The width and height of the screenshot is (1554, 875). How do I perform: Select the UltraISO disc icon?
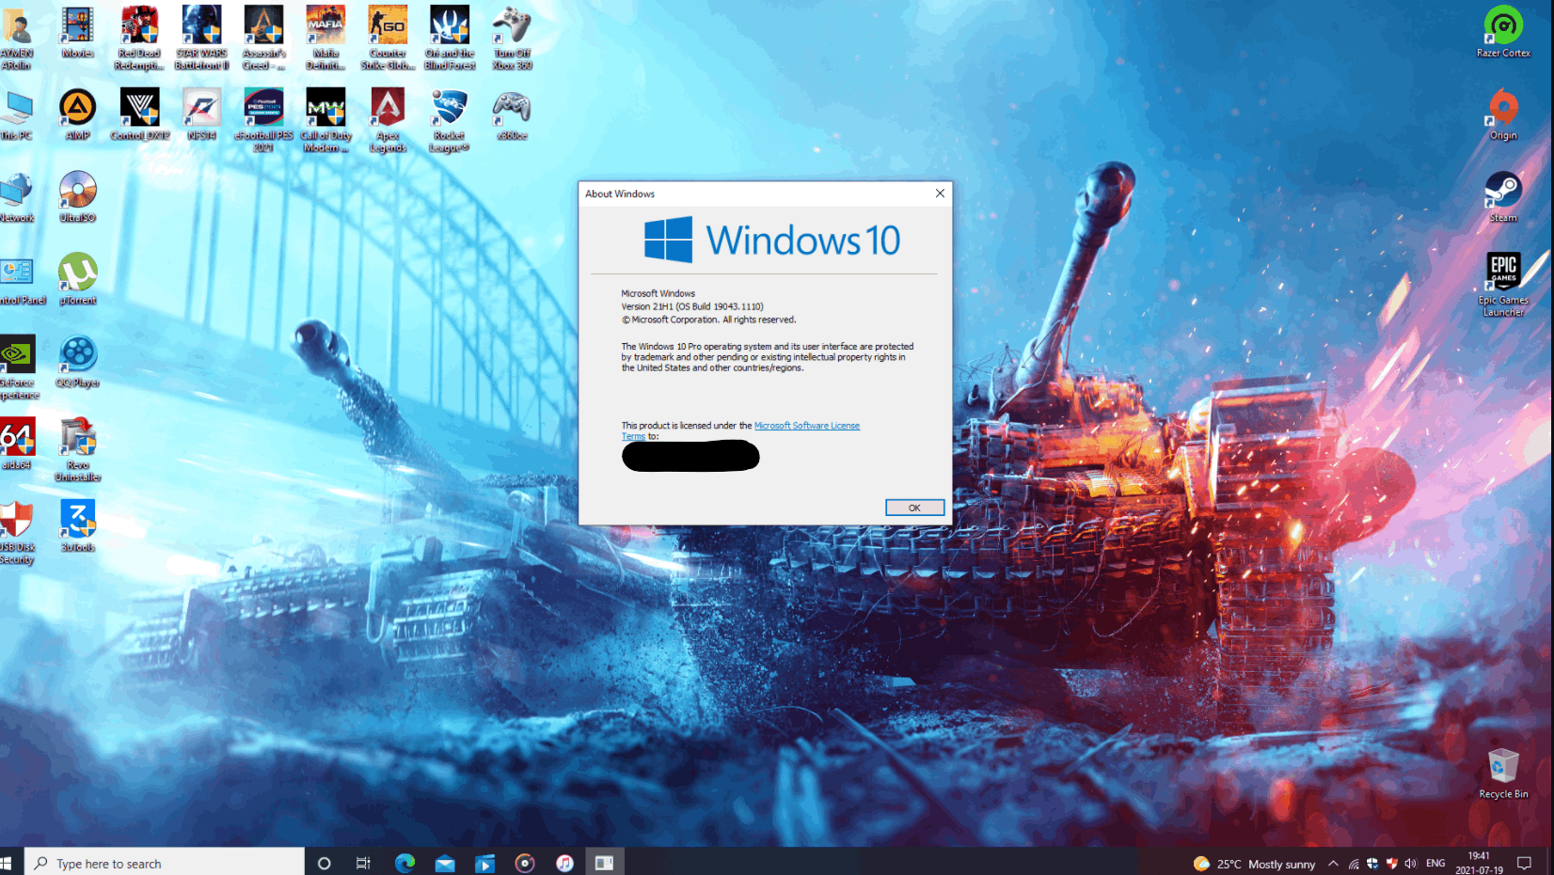coord(78,196)
